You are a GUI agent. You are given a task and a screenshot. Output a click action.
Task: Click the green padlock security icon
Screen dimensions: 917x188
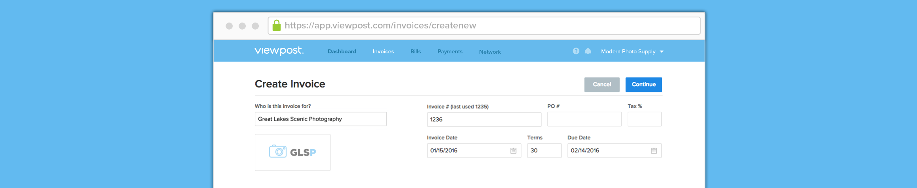[x=277, y=25]
